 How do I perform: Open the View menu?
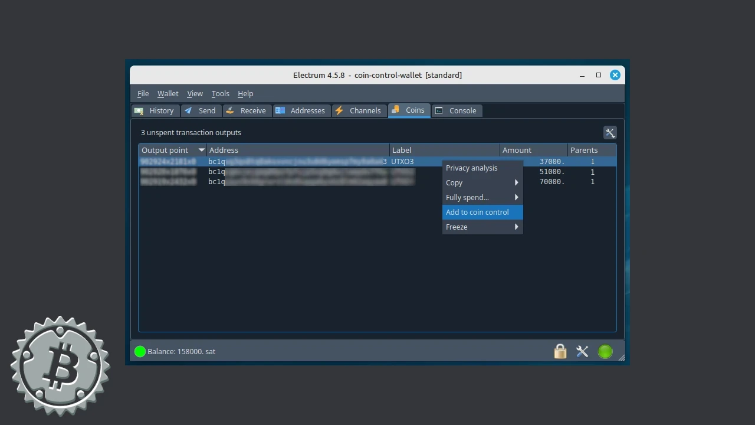coord(195,93)
